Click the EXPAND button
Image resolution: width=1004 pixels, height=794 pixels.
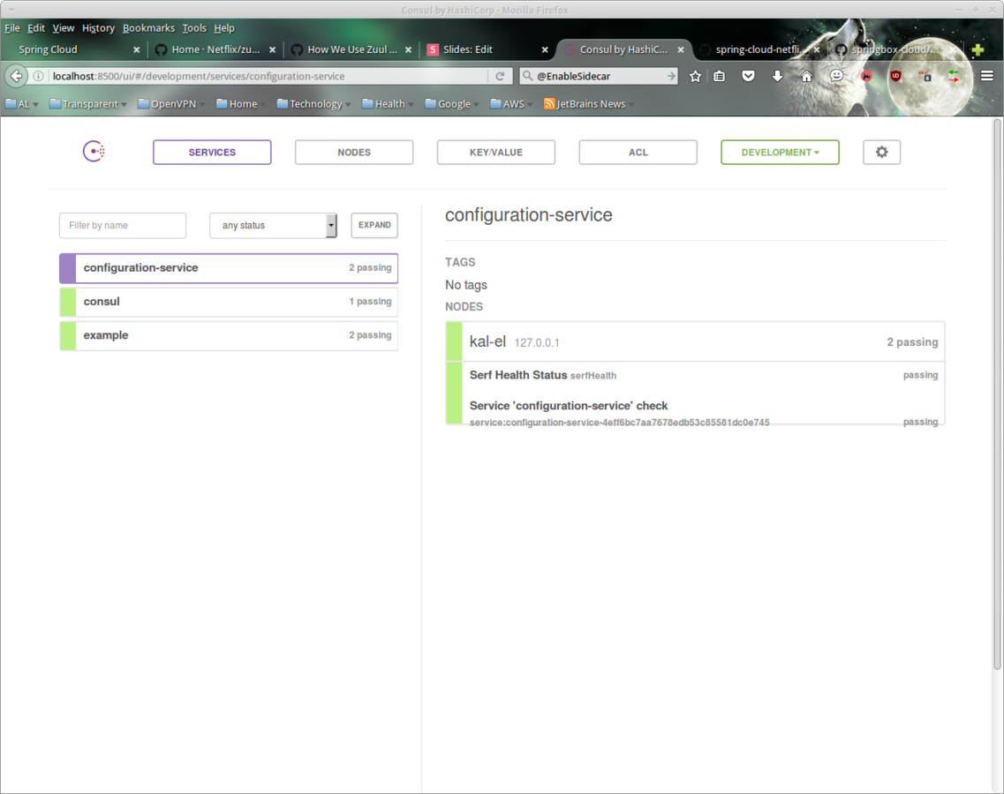point(374,225)
